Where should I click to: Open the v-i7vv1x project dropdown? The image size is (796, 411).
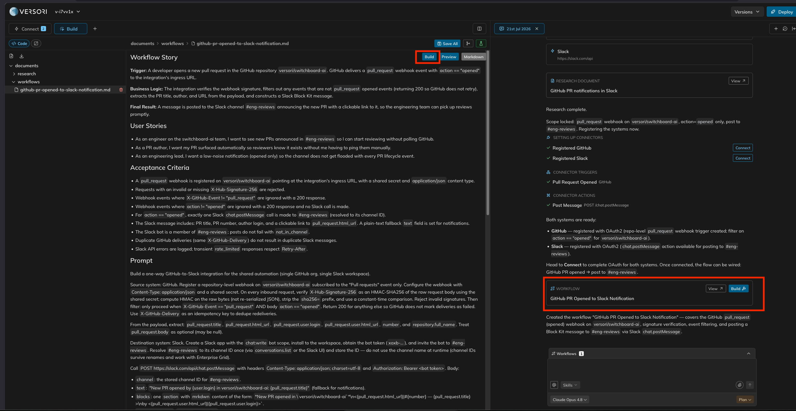pos(67,12)
